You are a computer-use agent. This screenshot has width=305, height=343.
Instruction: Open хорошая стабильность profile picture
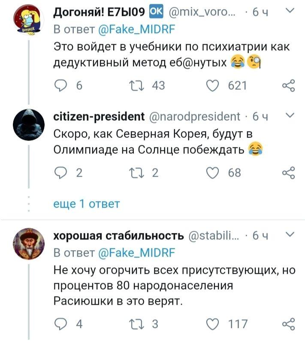(28, 244)
